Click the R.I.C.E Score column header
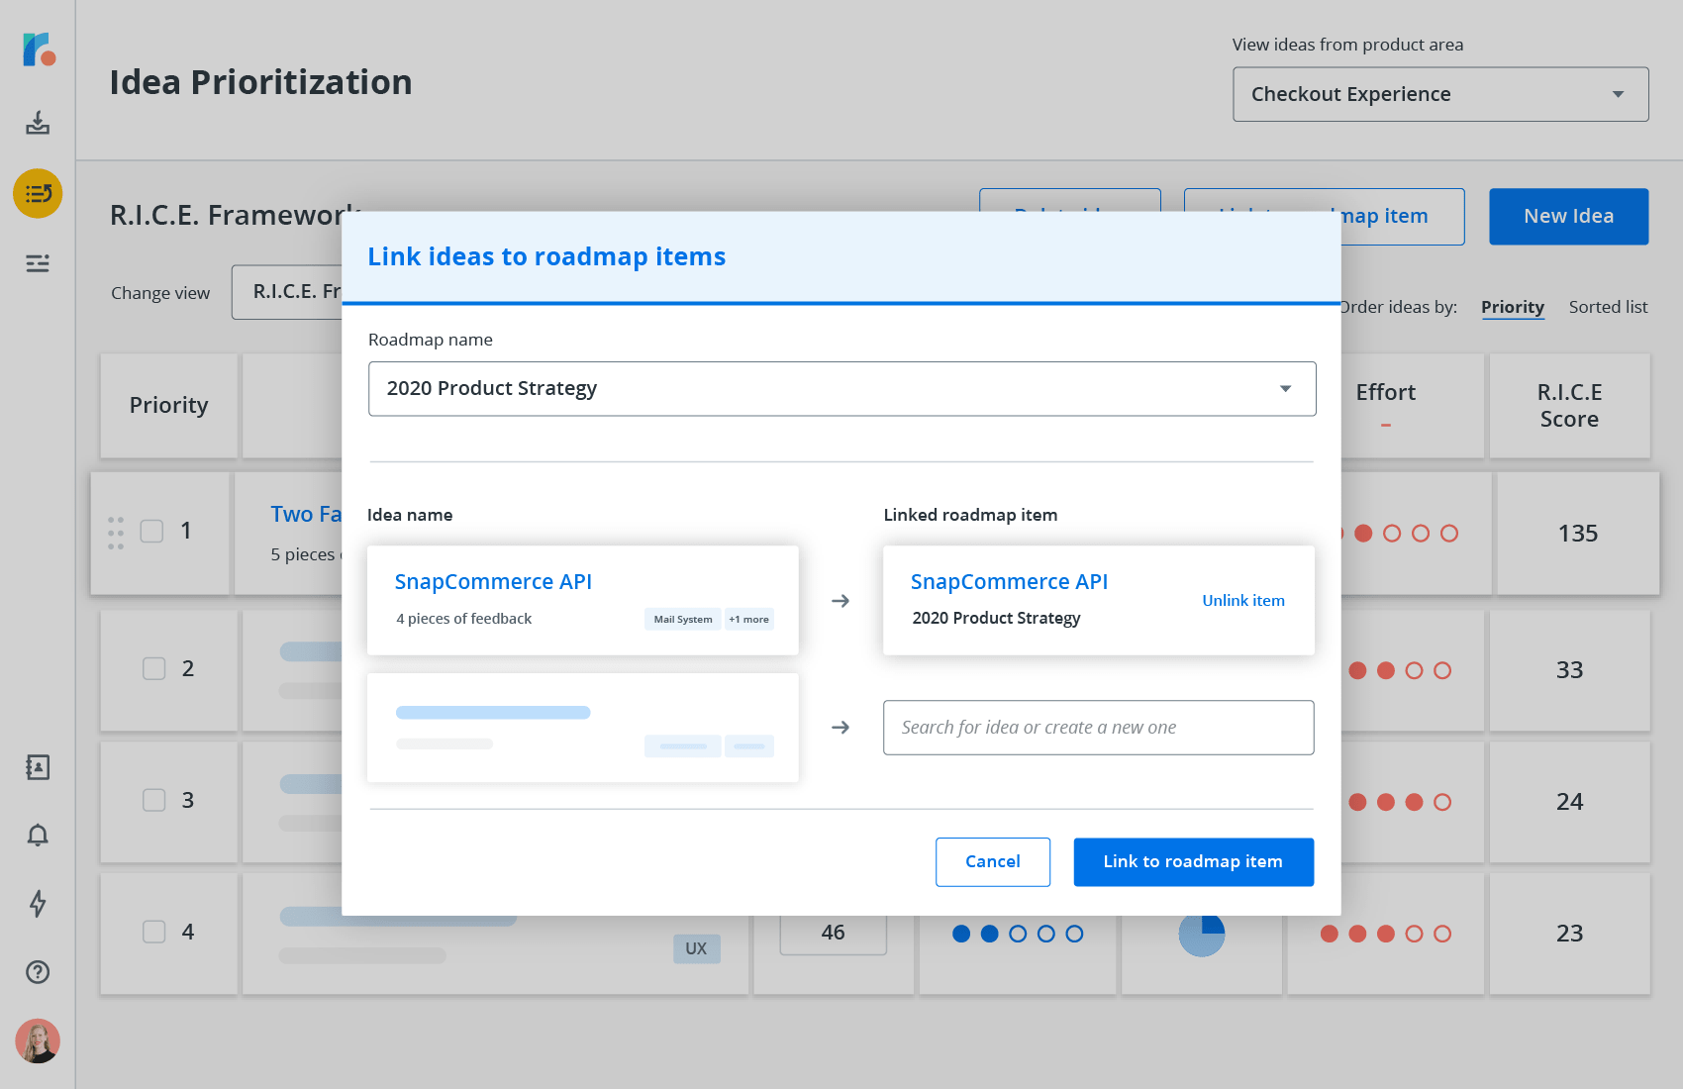Viewport: 1683px width, 1089px height. pos(1569,406)
